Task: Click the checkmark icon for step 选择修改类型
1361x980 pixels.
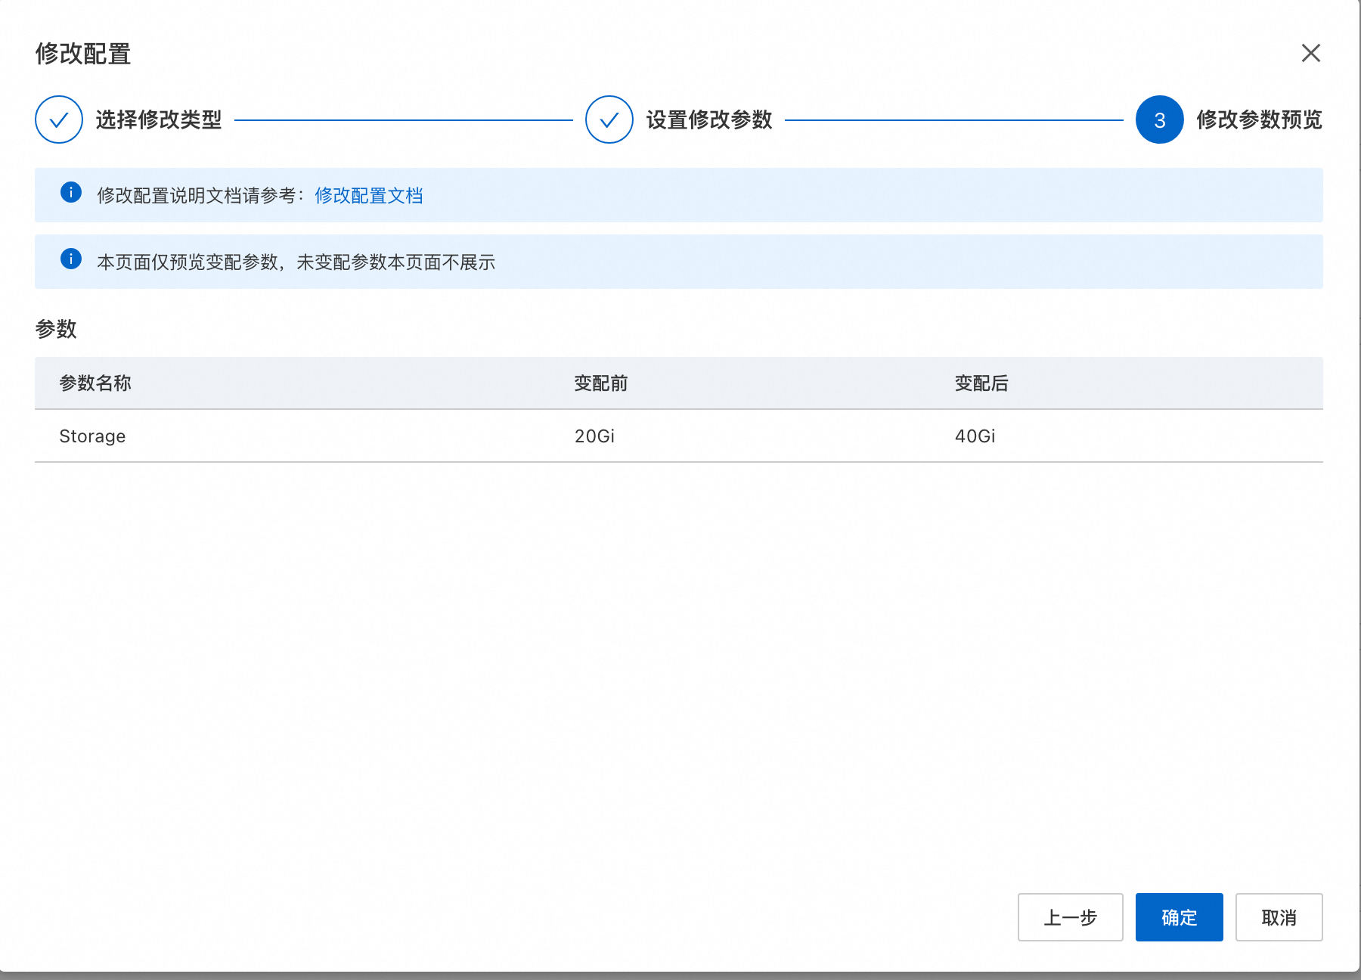Action: pos(59,119)
